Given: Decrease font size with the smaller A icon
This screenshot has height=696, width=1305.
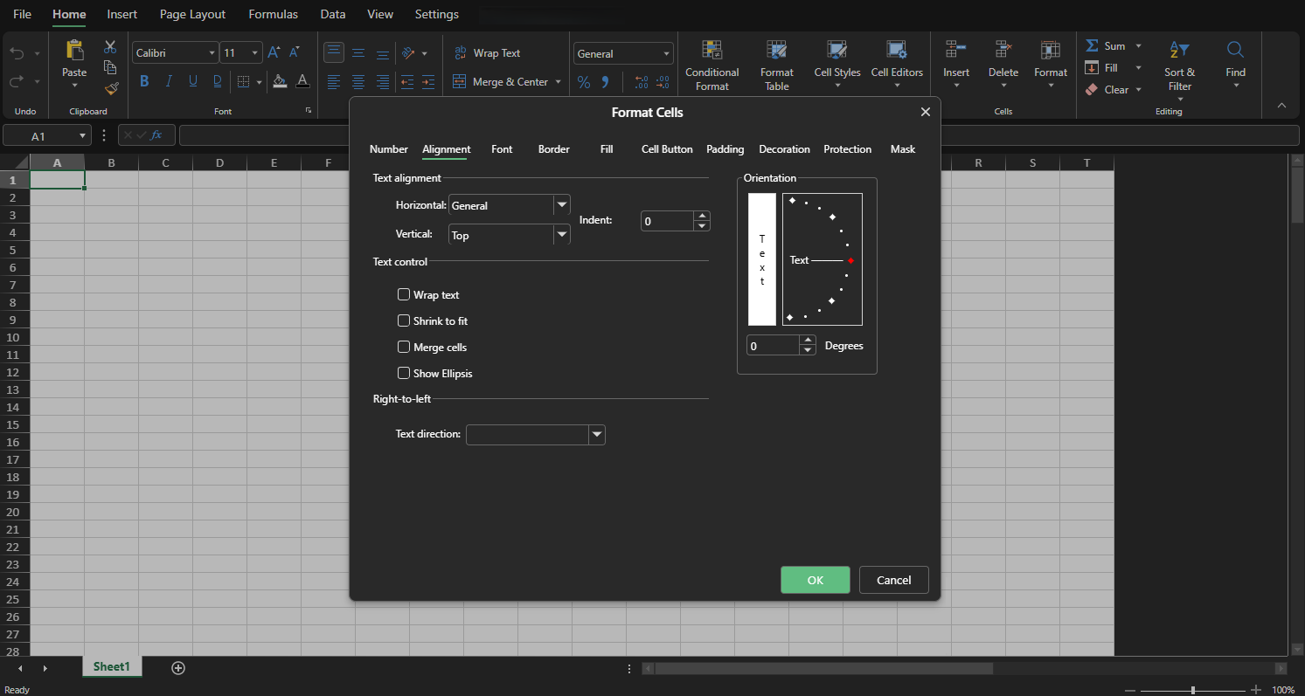Looking at the screenshot, I should tap(295, 53).
